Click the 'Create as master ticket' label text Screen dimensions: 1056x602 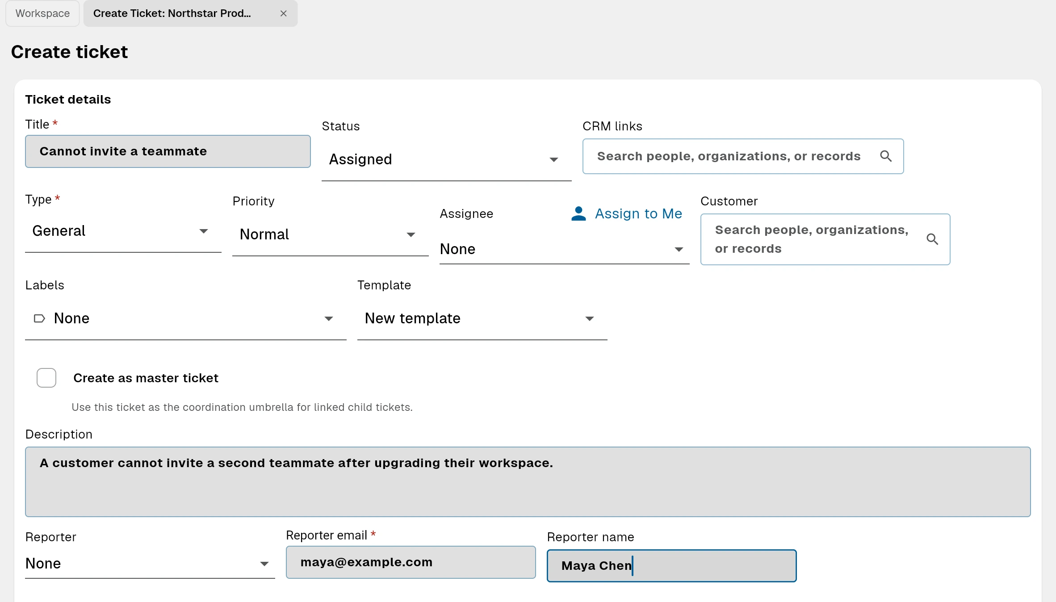point(146,378)
